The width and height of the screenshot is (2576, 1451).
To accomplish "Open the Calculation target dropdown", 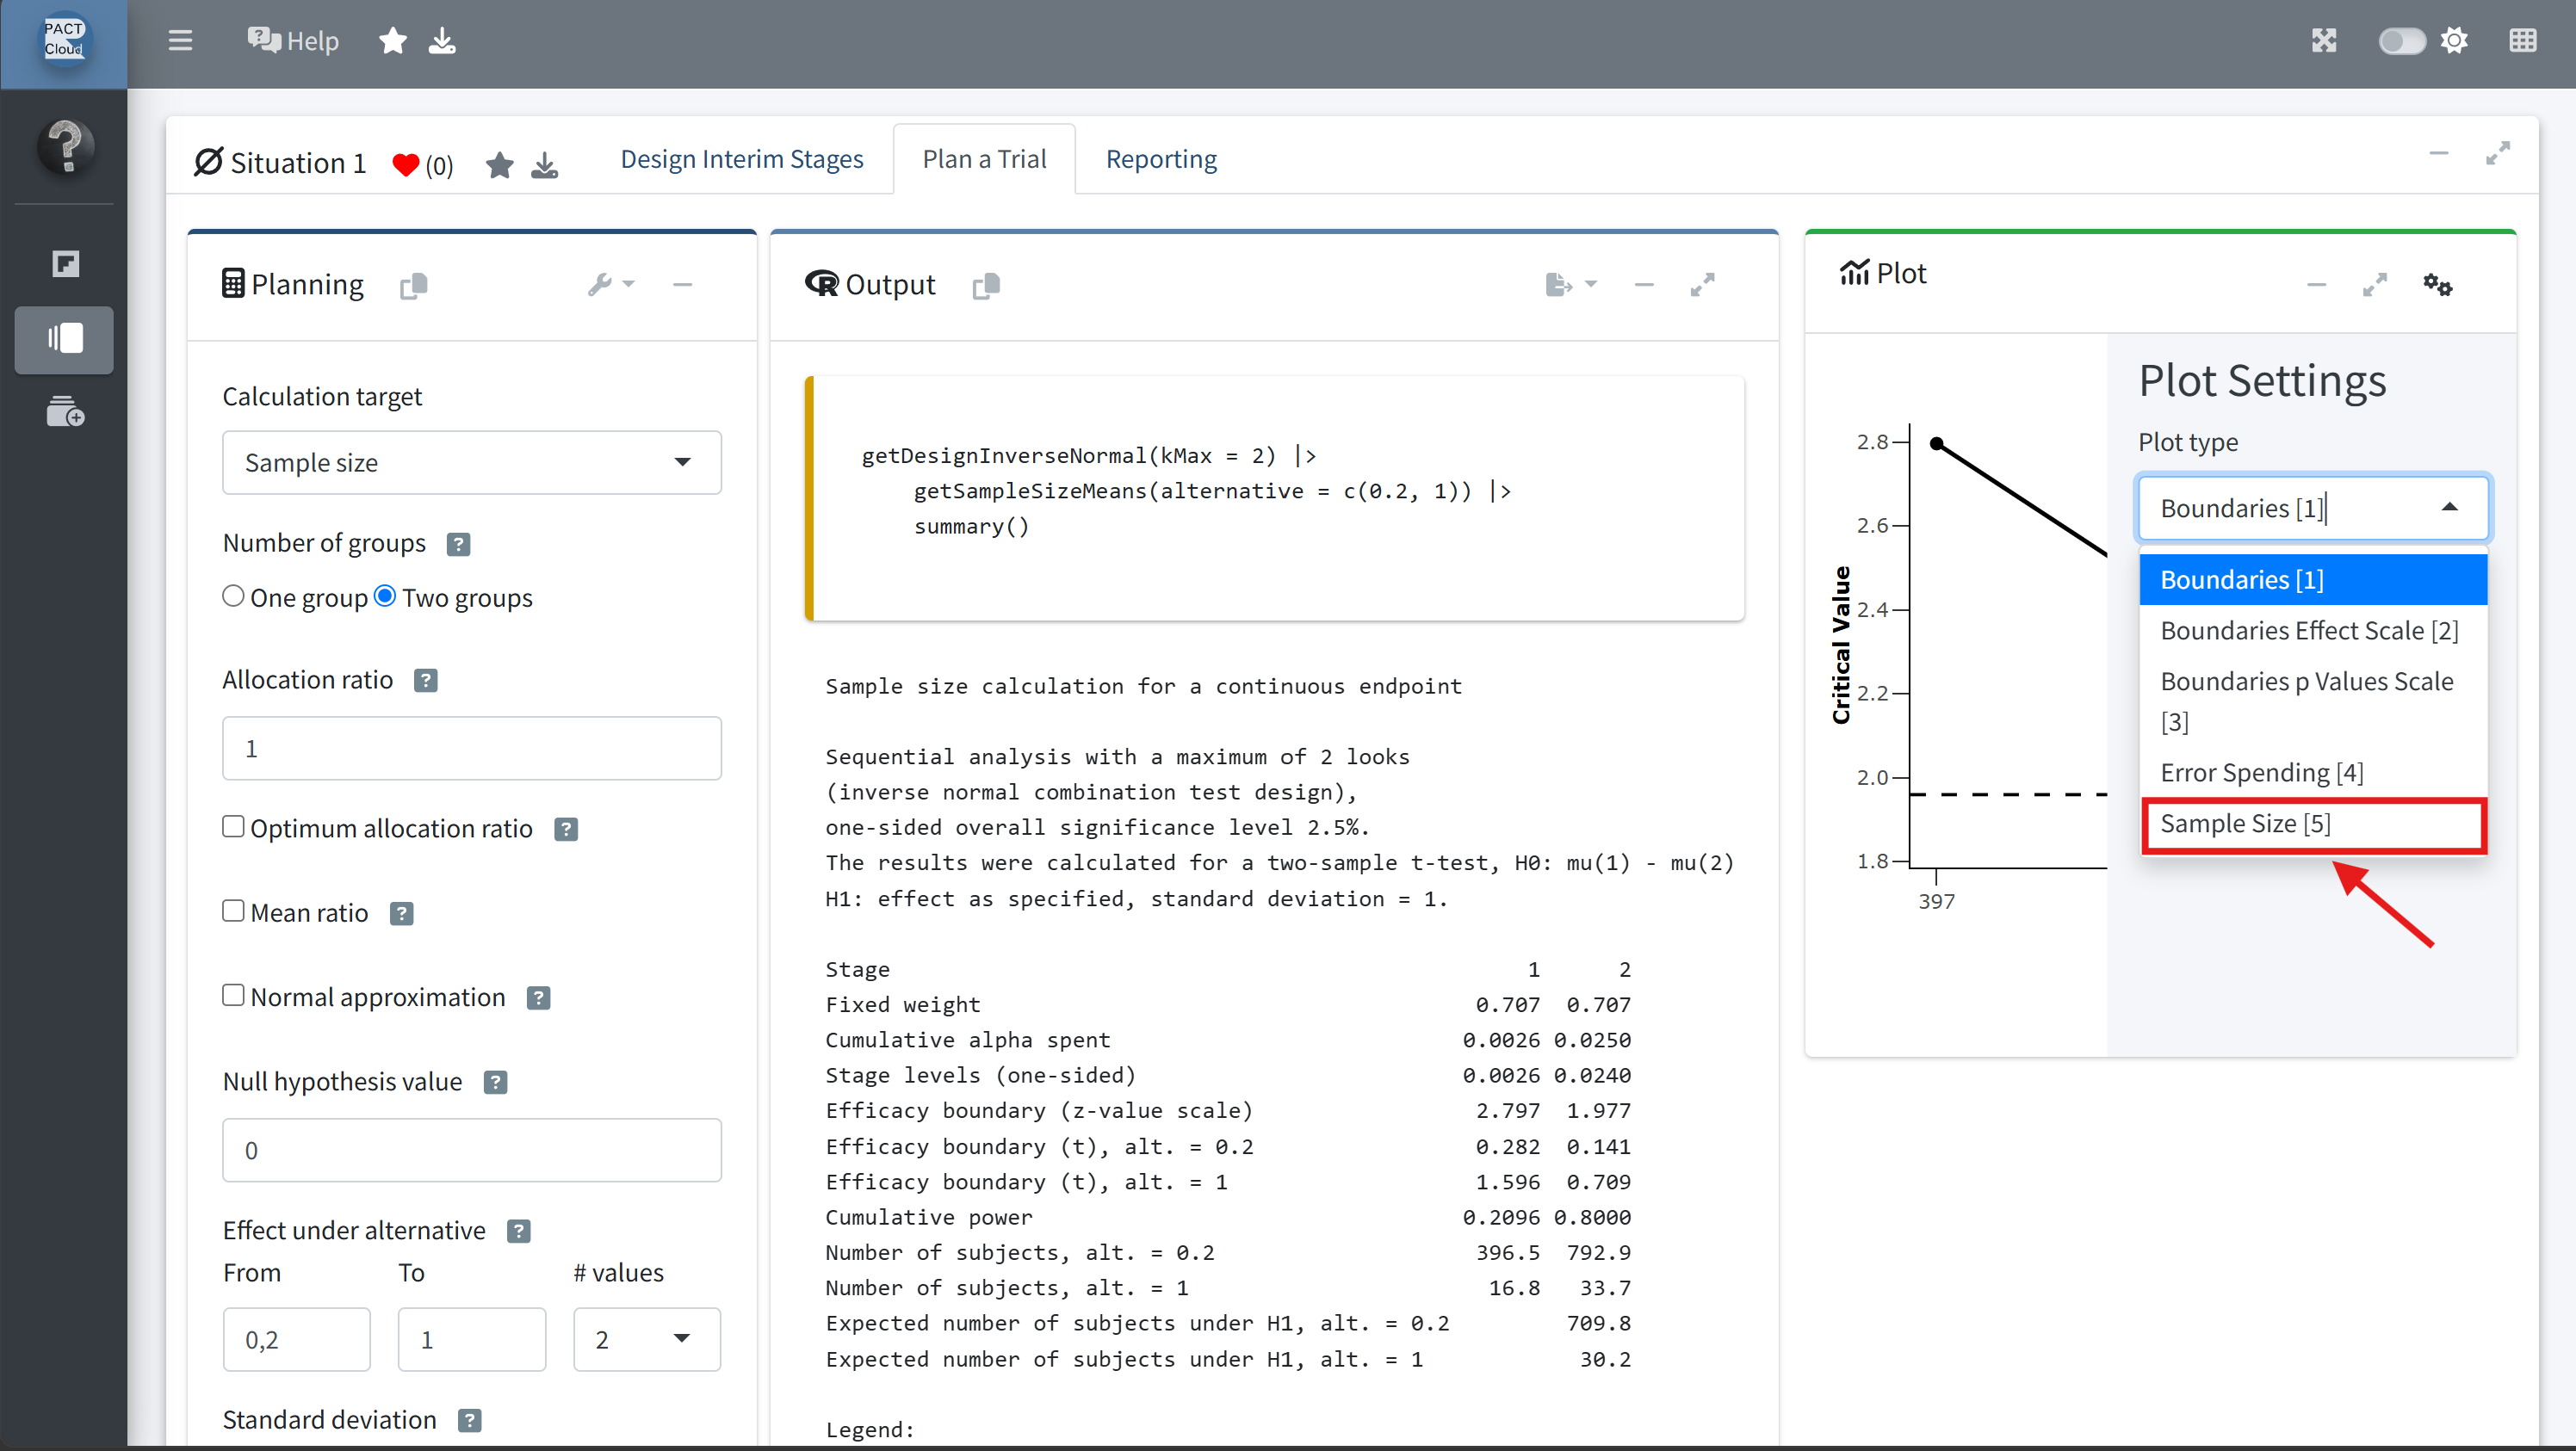I will tap(471, 463).
